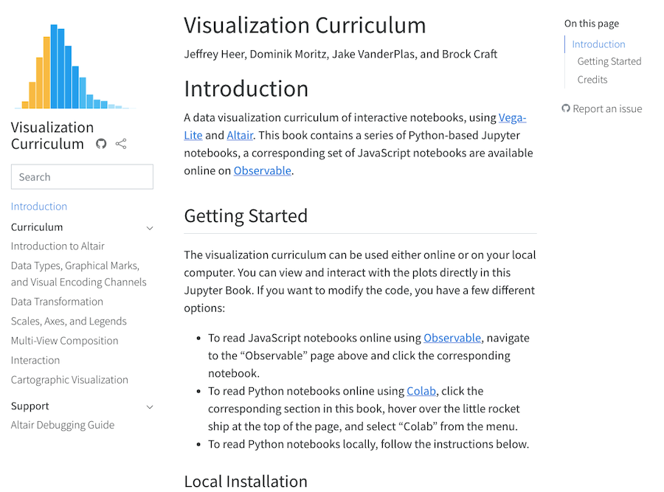664x492 pixels.
Task: Select Cartographic Visualization in sidebar
Action: point(69,380)
